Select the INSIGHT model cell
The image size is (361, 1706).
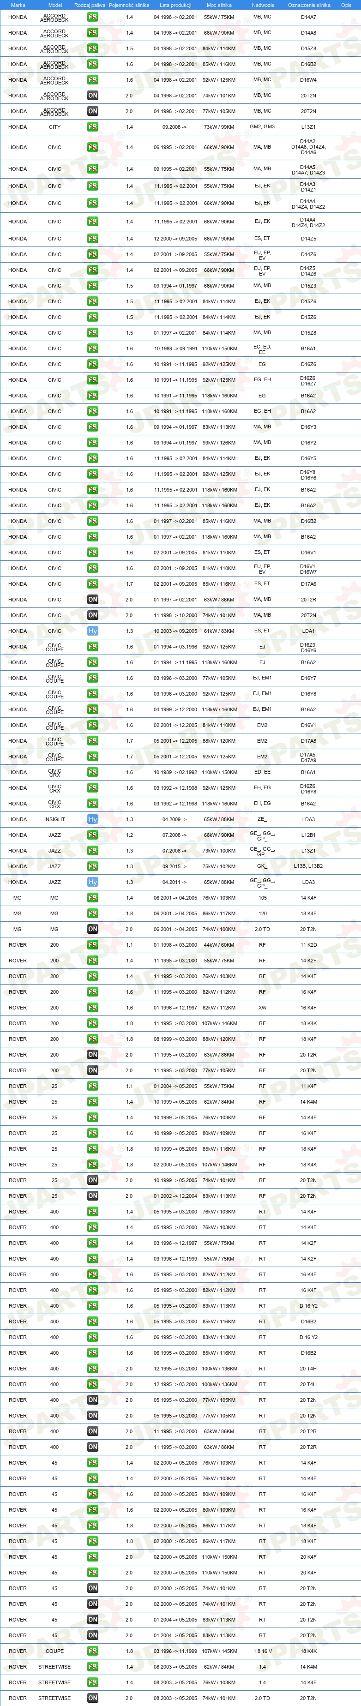point(55,819)
